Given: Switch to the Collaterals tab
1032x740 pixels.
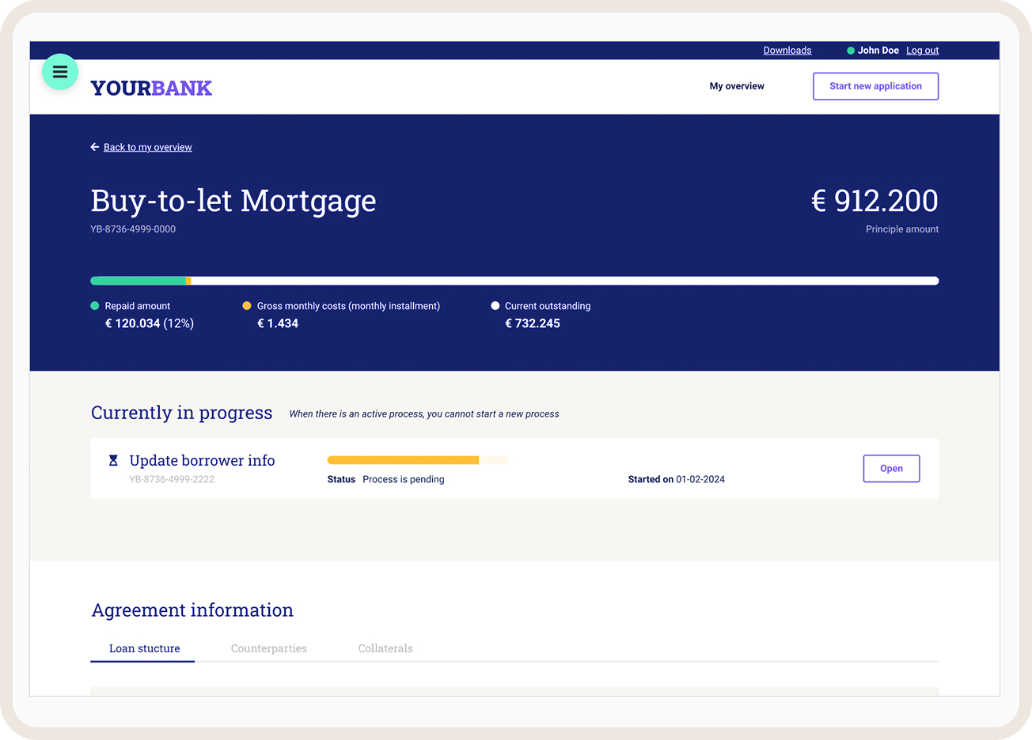Looking at the screenshot, I should click(x=385, y=648).
